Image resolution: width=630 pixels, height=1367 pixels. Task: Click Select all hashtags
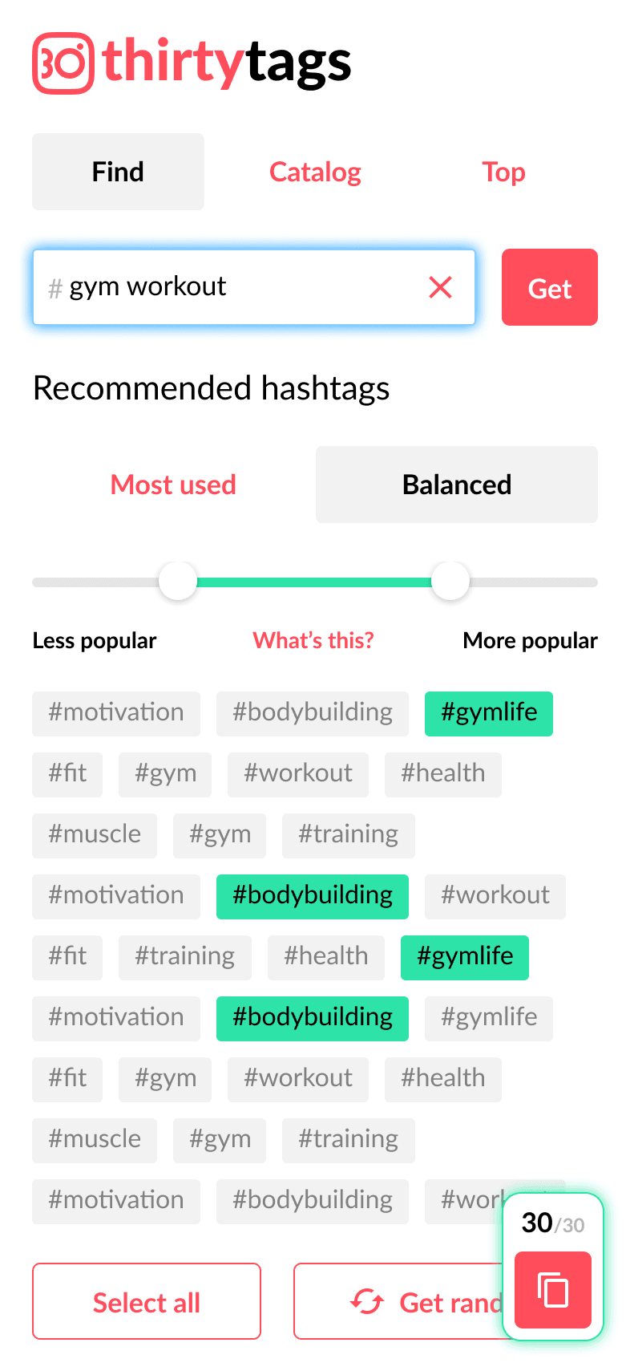tap(146, 1301)
